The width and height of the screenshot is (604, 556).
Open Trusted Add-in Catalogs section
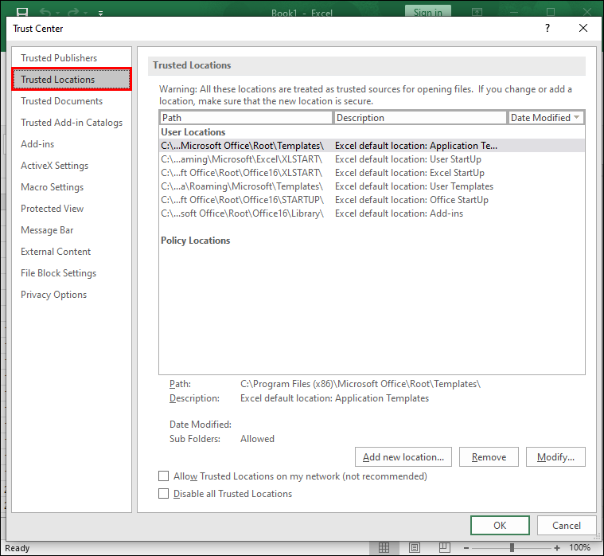tap(72, 123)
